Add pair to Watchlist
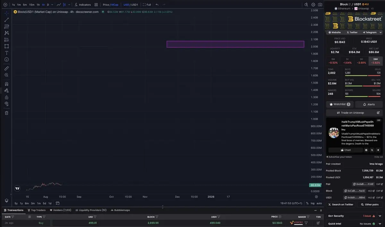385x227 pixels. (340, 104)
